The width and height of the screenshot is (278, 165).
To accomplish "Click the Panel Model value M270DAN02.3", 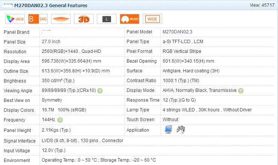I will (177, 32).
